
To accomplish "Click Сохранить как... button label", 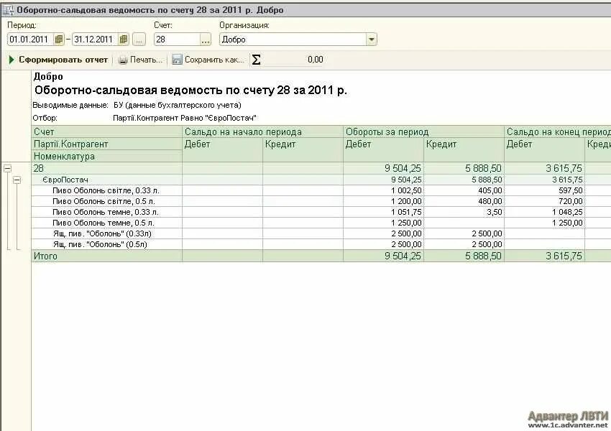I will pos(214,60).
